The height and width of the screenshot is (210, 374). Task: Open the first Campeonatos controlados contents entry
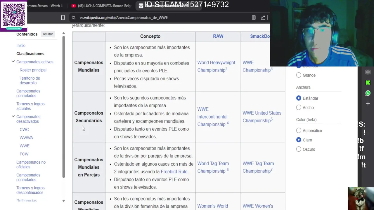pyautogui.click(x=28, y=93)
